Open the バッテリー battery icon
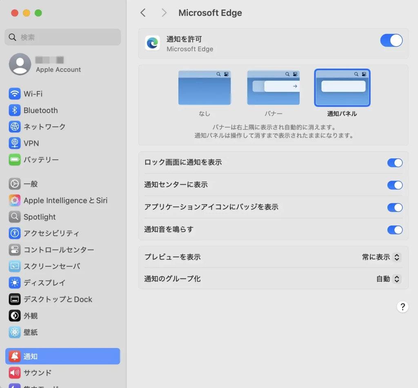Screen dimensions: 418x388 [x=15, y=160]
